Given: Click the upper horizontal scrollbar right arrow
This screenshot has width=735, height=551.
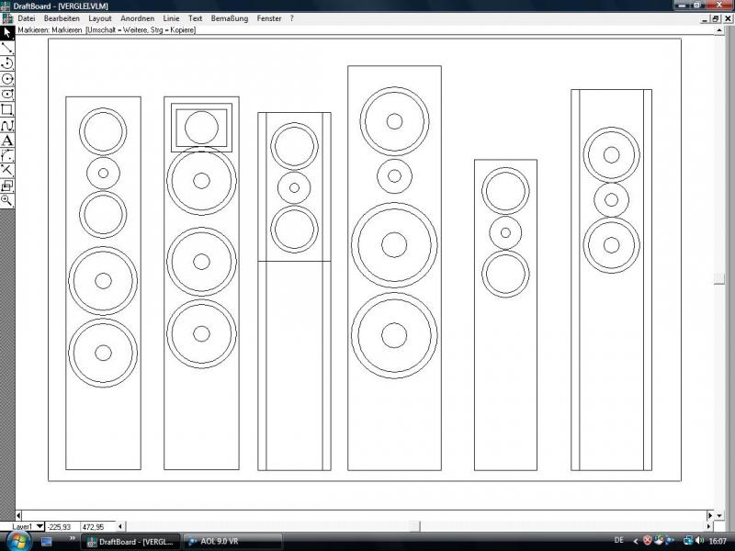Looking at the screenshot, I should [710, 515].
